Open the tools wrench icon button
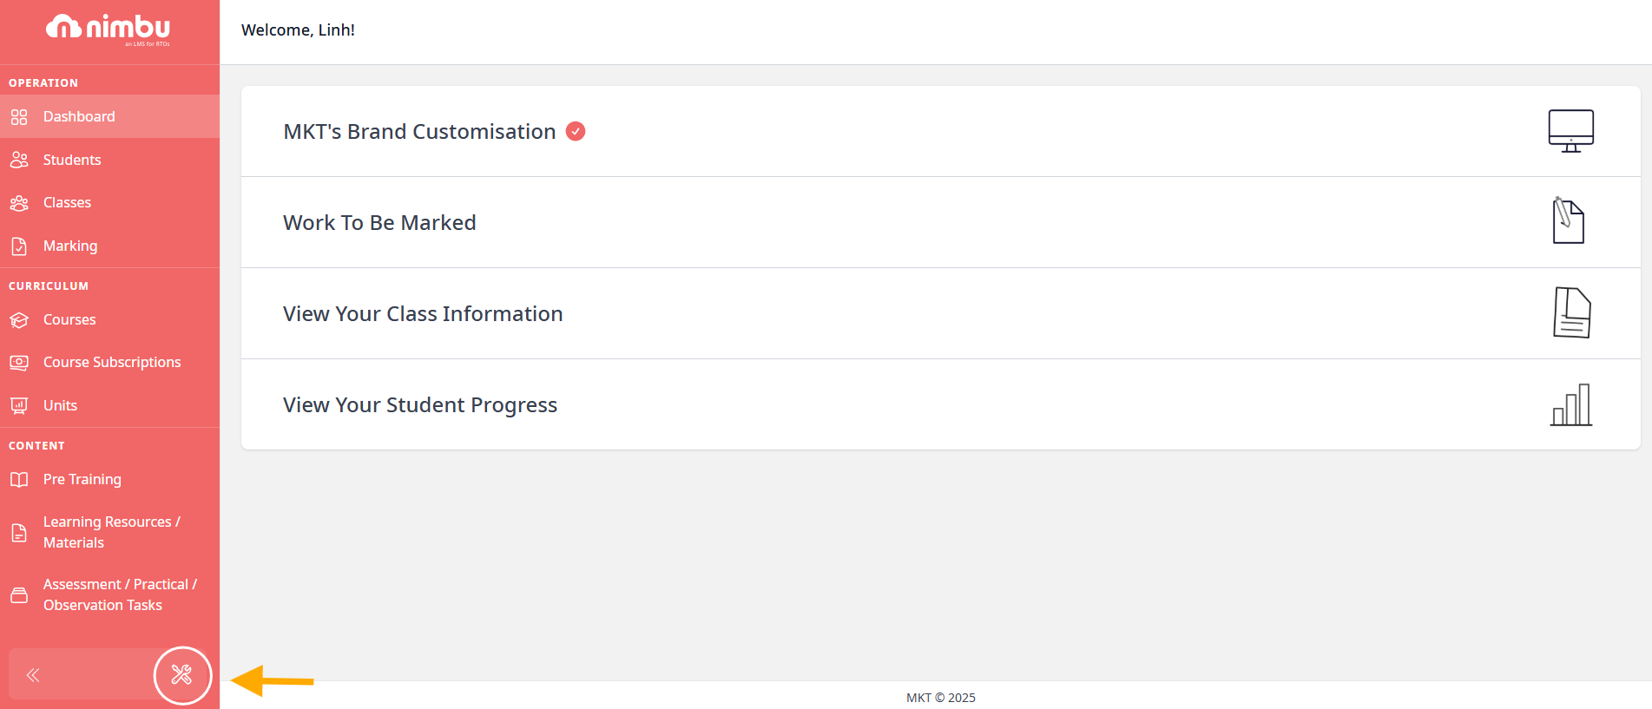Image resolution: width=1652 pixels, height=709 pixels. coord(182,675)
